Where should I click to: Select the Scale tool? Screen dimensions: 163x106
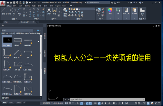pyautogui.click(x=34, y=15)
